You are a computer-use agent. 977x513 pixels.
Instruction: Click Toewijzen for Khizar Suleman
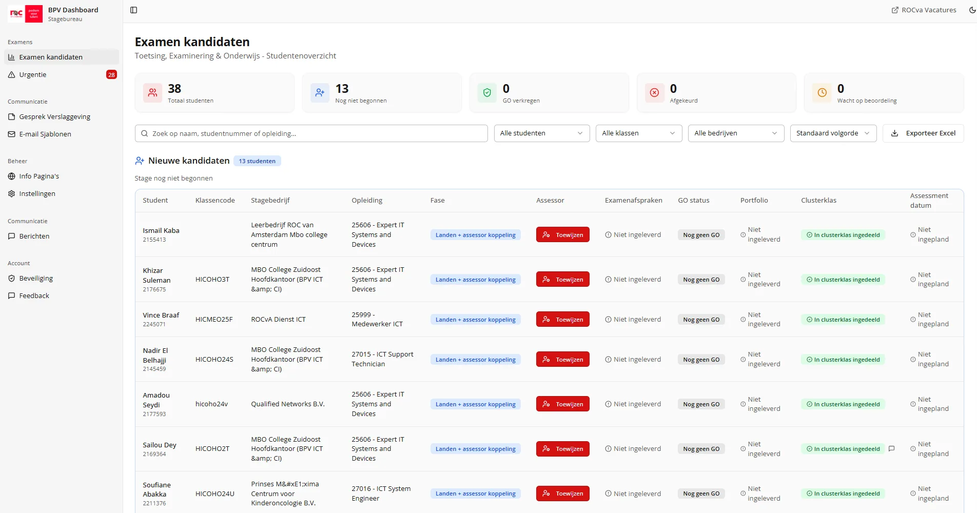click(562, 280)
